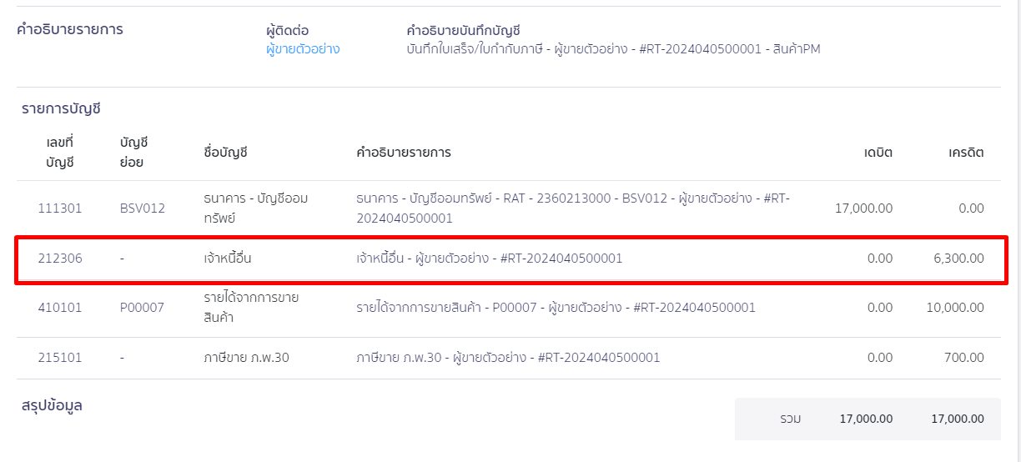Click the สรุปข้อมูล section heading
1021x462 pixels.
52,406
